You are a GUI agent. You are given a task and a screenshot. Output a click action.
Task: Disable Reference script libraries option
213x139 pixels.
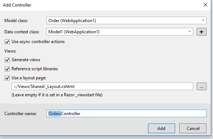tap(7, 69)
